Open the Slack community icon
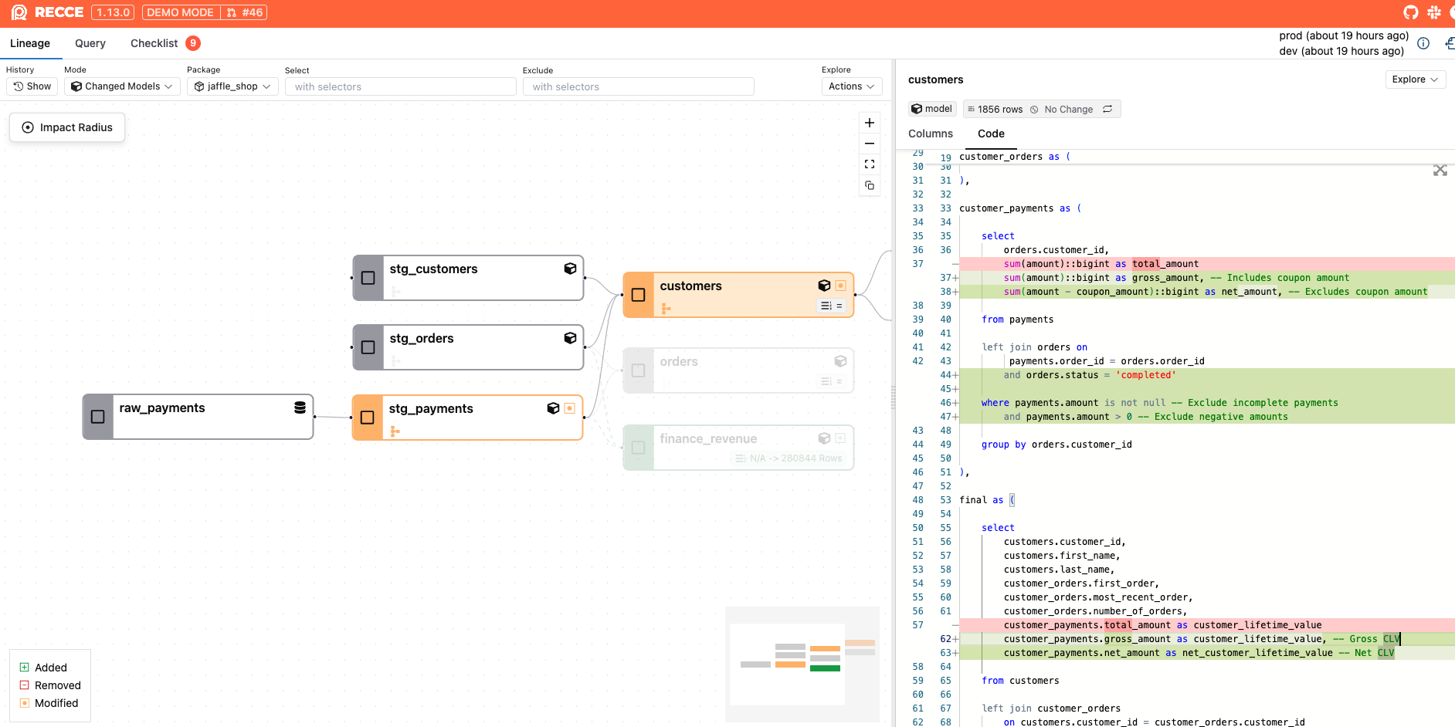 click(x=1434, y=12)
